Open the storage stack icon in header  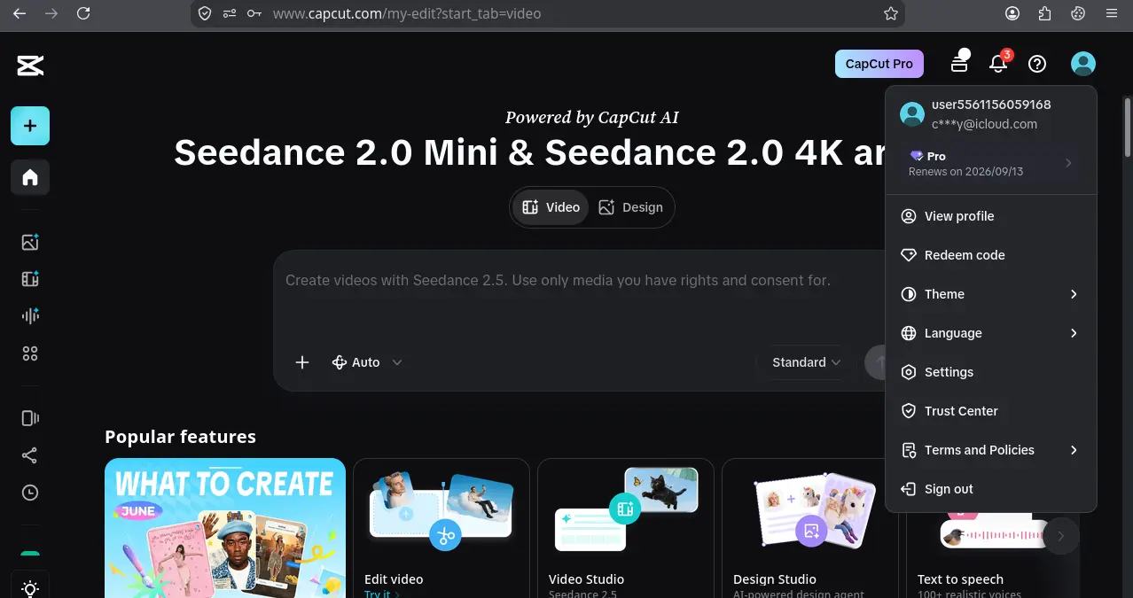pyautogui.click(x=959, y=63)
